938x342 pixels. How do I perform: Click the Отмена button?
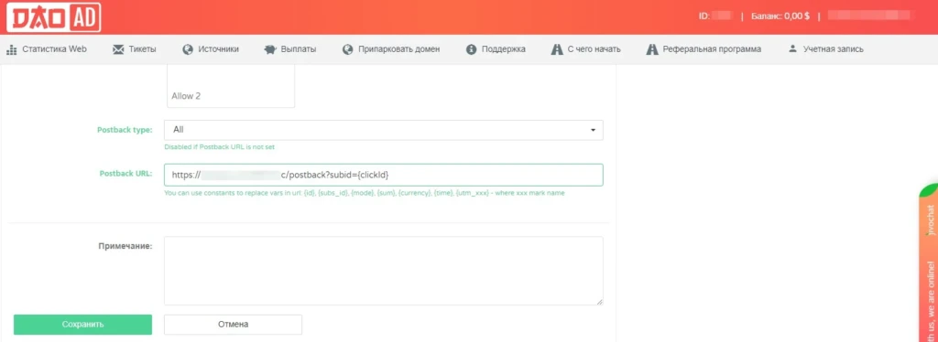(233, 325)
